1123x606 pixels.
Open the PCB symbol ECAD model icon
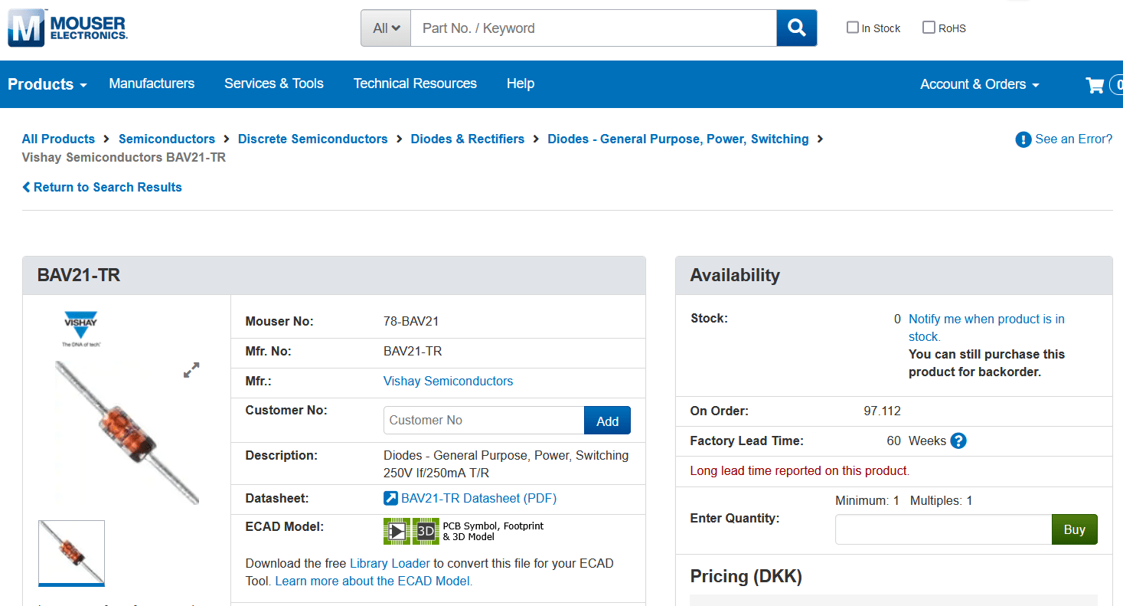coord(397,531)
